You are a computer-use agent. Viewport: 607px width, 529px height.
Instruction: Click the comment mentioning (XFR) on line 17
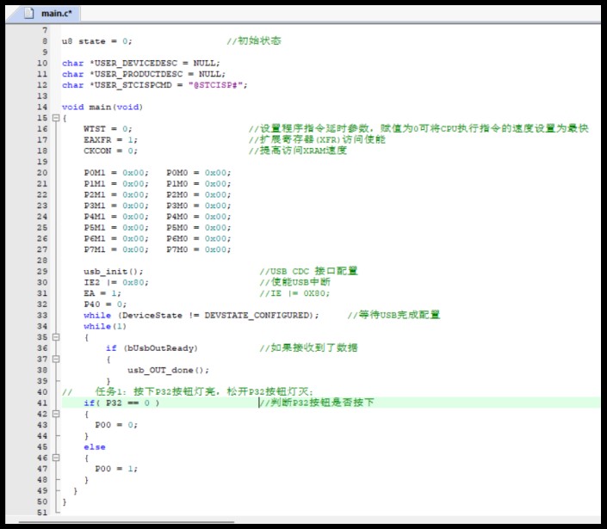(317, 139)
